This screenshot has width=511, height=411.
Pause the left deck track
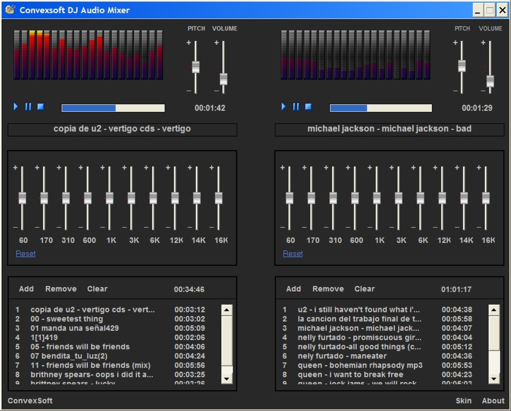click(28, 106)
